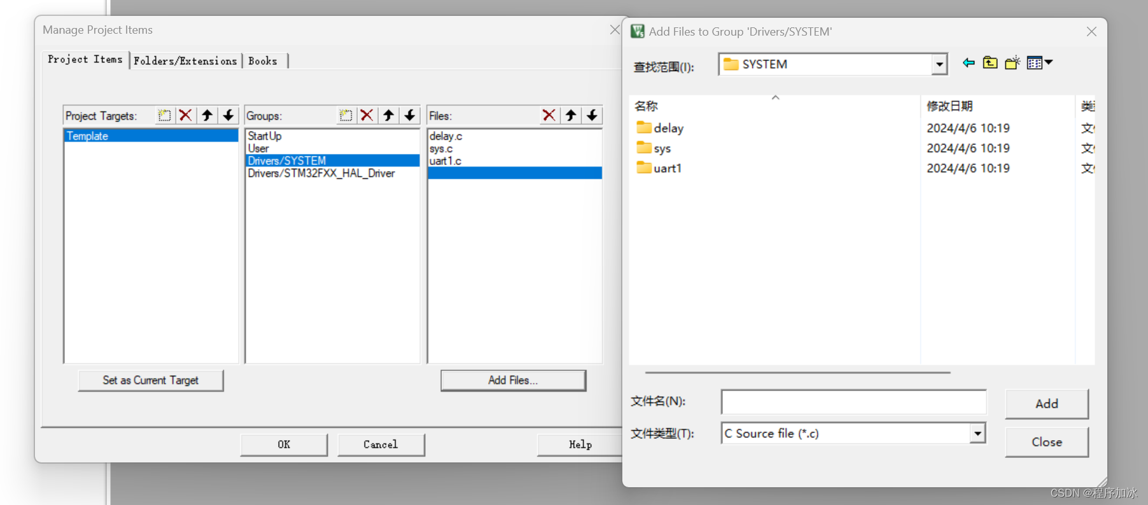Close the Manage Project Items dialog

pos(615,30)
